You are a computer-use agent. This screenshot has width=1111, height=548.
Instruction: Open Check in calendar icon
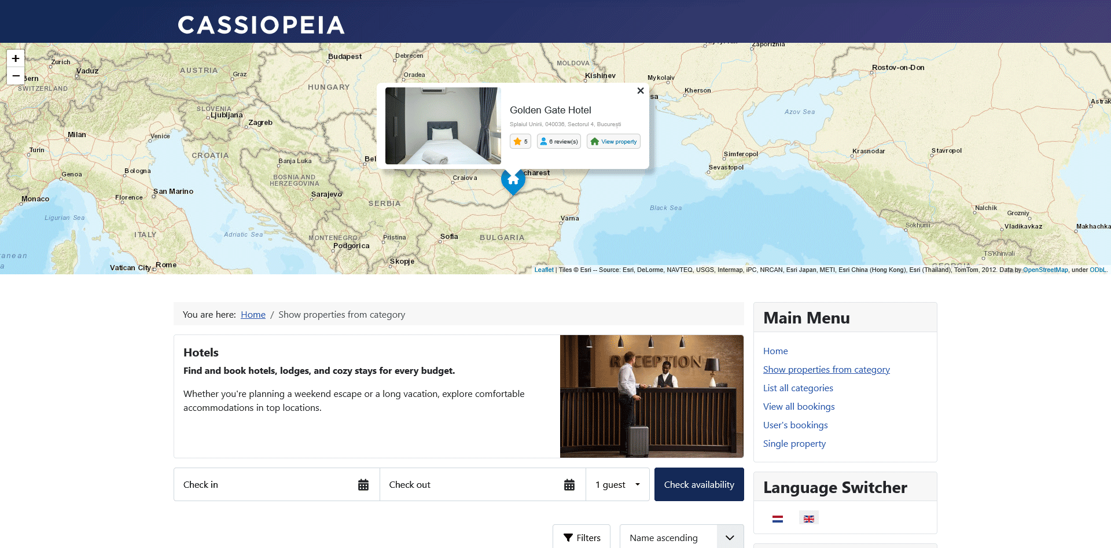(363, 485)
